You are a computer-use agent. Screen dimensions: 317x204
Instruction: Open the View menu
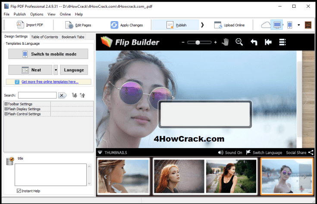coord(51,14)
